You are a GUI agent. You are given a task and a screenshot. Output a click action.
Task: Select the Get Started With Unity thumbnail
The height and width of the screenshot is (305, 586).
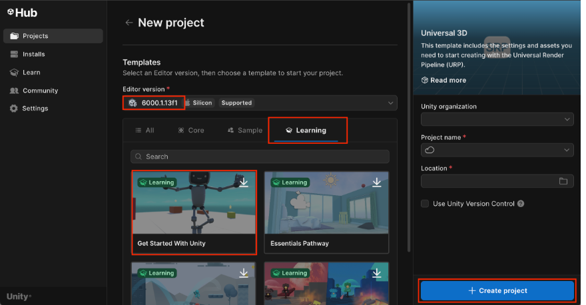tap(194, 203)
